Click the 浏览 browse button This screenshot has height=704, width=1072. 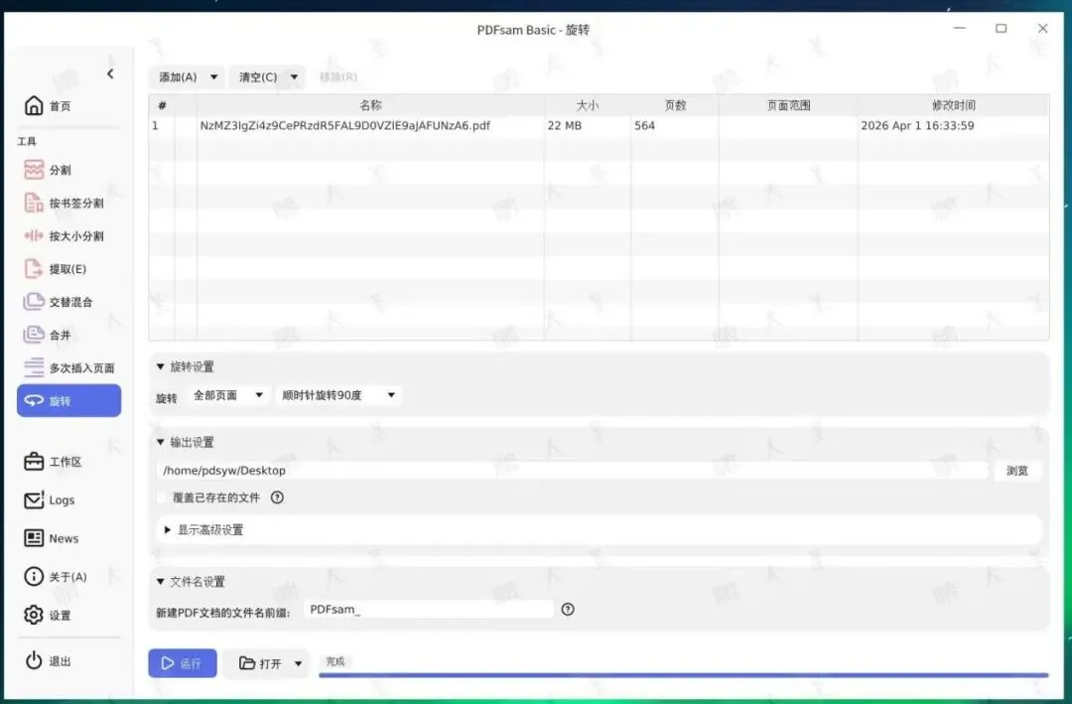click(x=1016, y=470)
